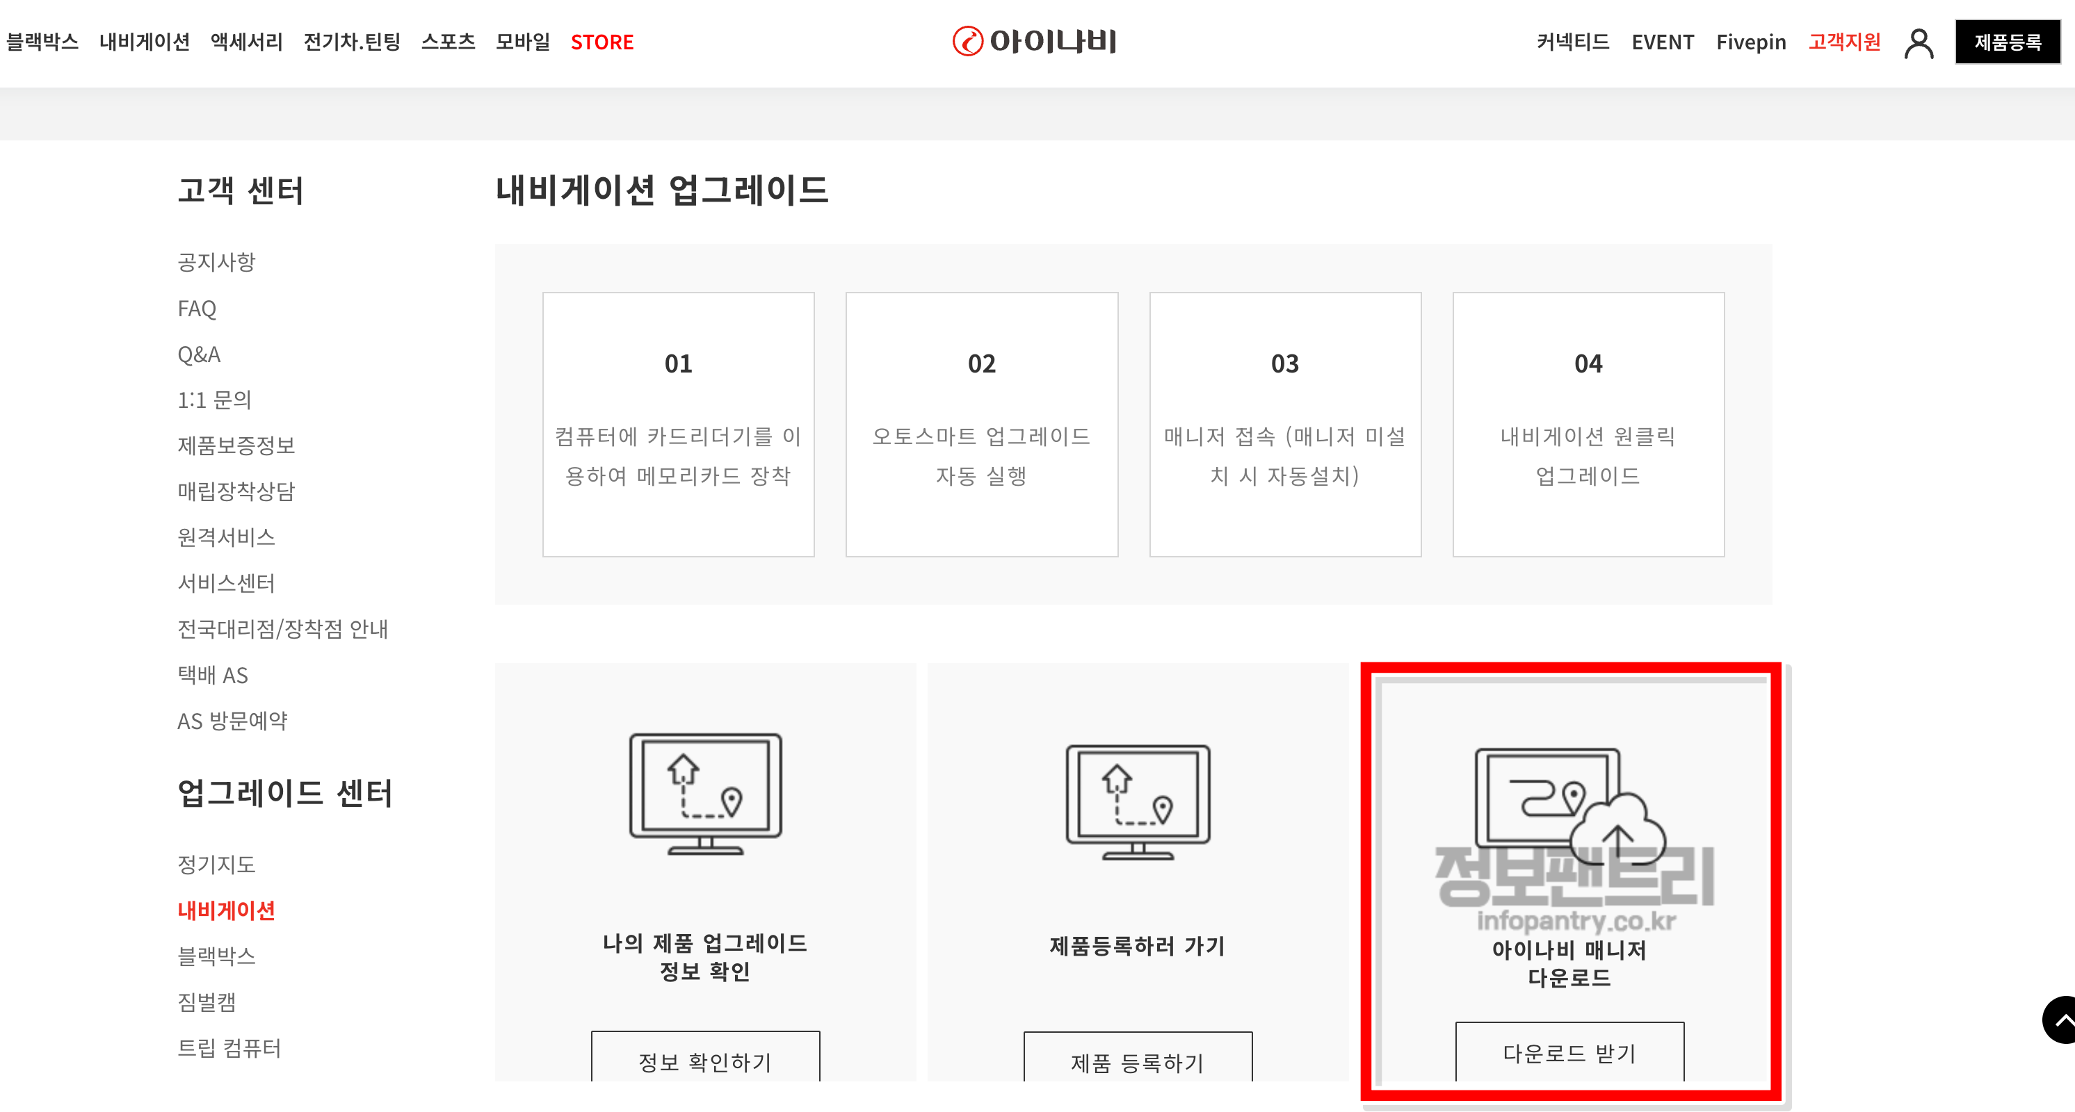Click step card 02 오토스마트 업그레이드 자동 실행
The width and height of the screenshot is (2075, 1112).
tap(981, 423)
